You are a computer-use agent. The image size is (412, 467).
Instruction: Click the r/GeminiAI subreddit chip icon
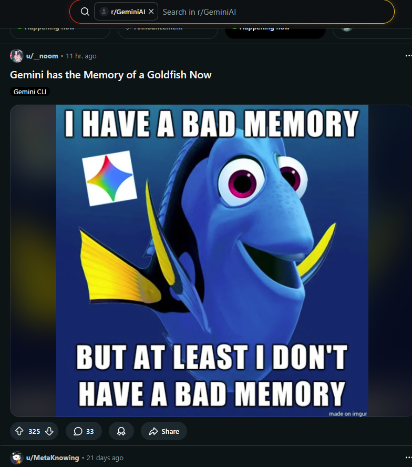[104, 12]
